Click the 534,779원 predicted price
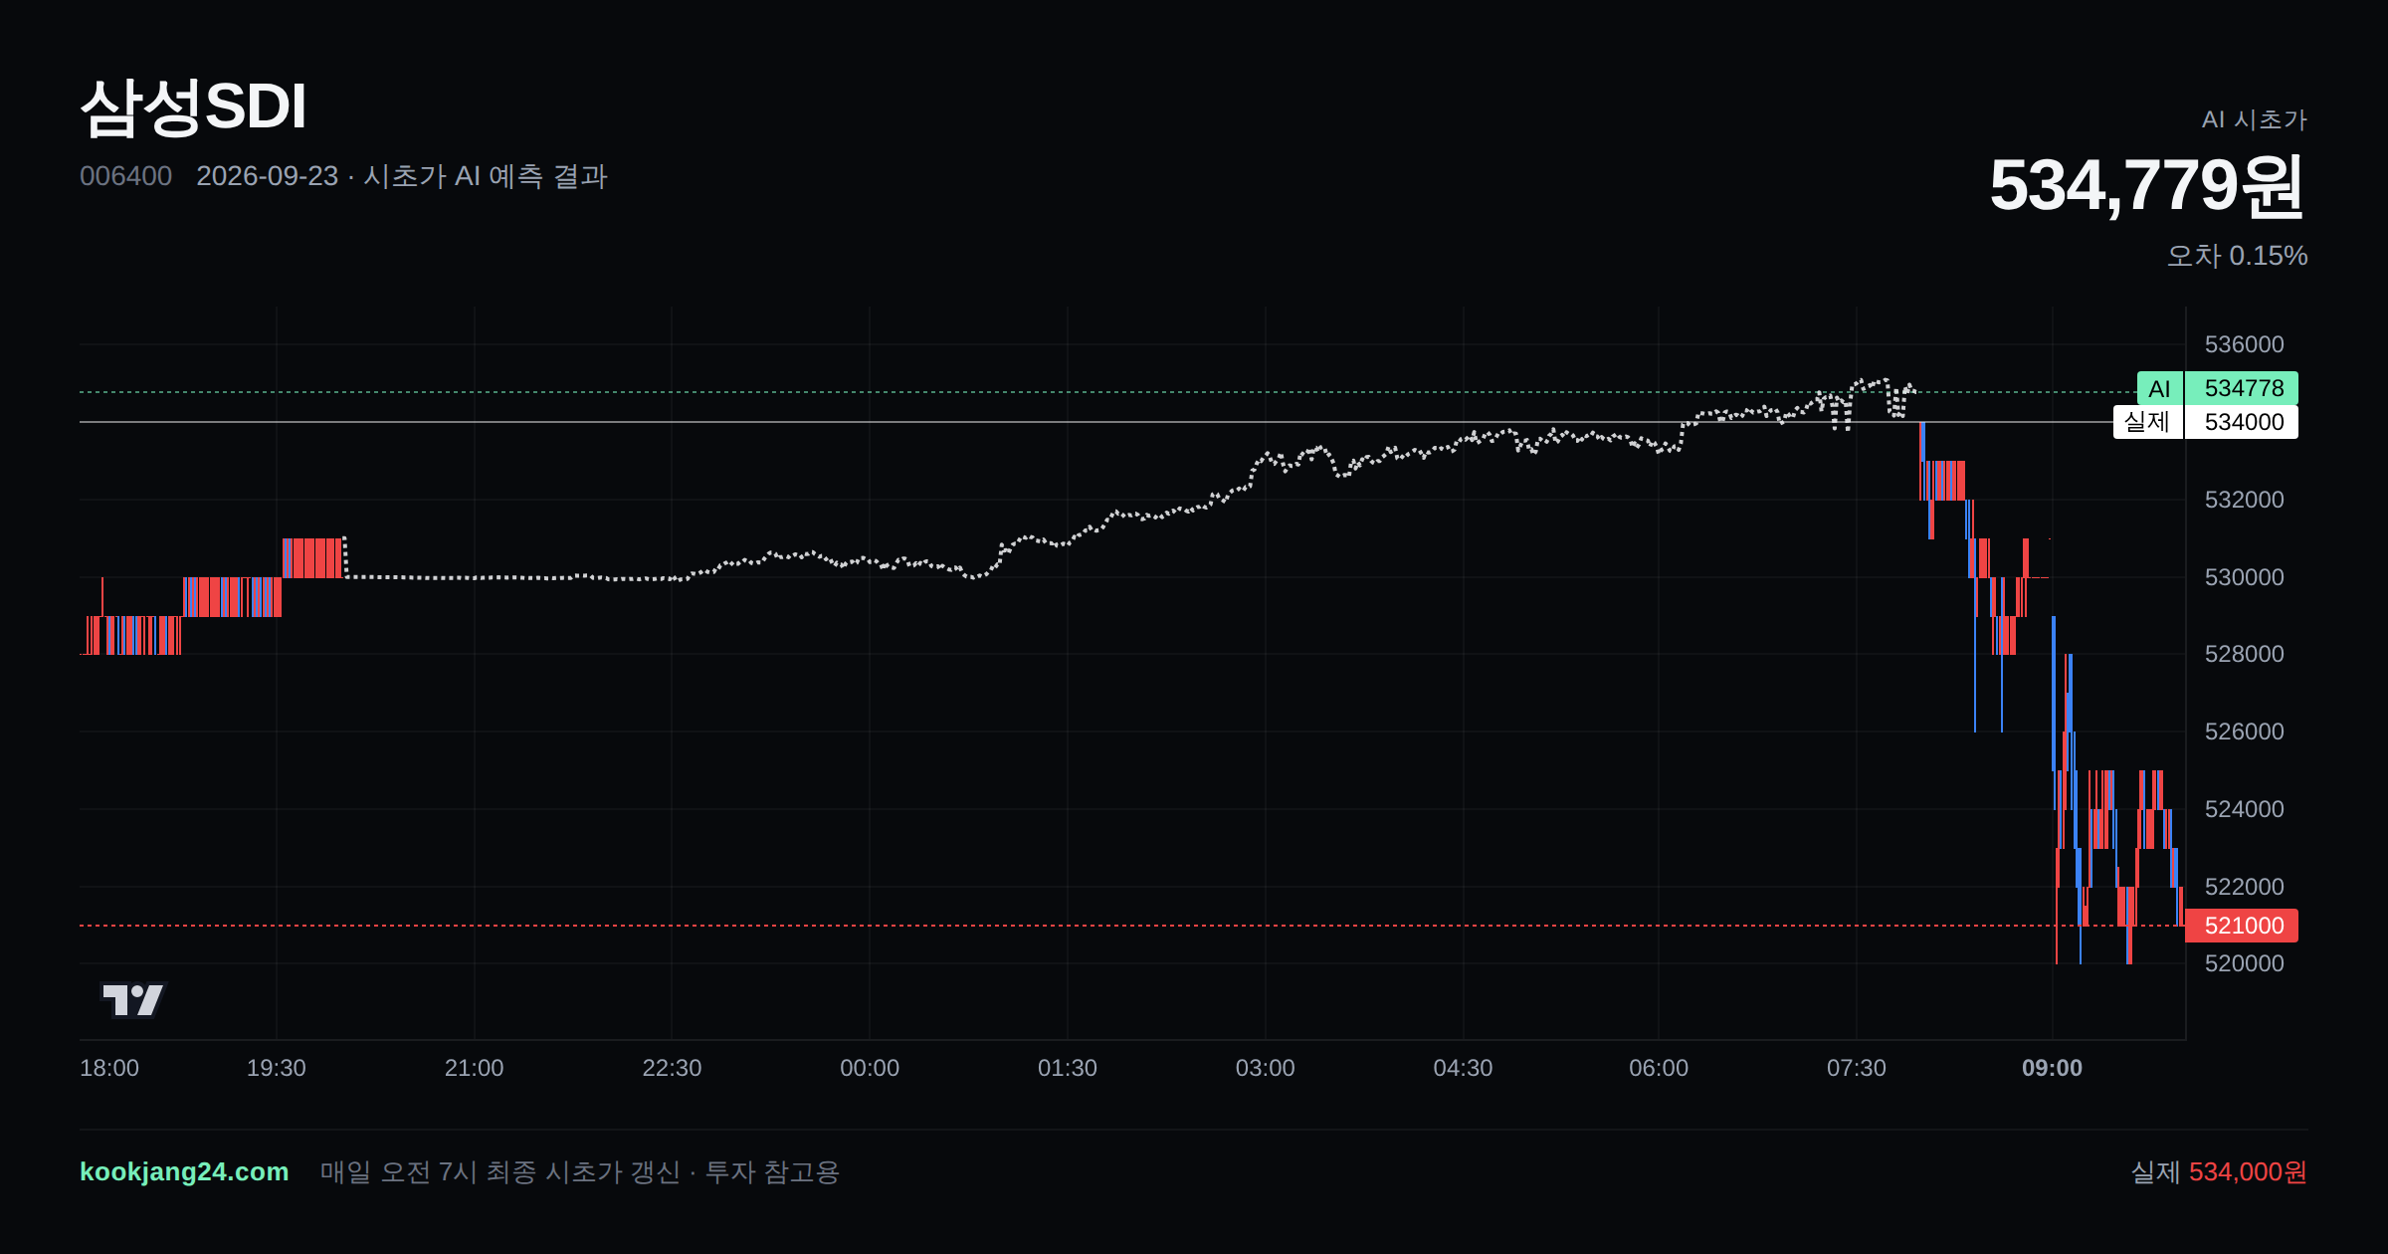This screenshot has width=2388, height=1254. click(2147, 186)
